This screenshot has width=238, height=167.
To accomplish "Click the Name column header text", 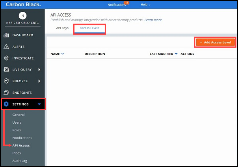I will tap(55, 54).
